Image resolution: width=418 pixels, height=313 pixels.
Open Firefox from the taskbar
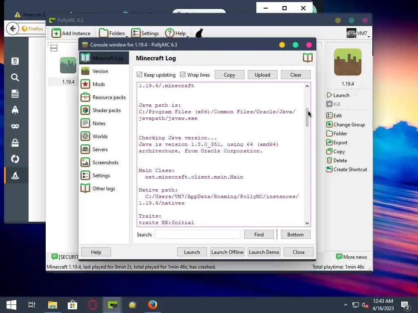coord(153,305)
